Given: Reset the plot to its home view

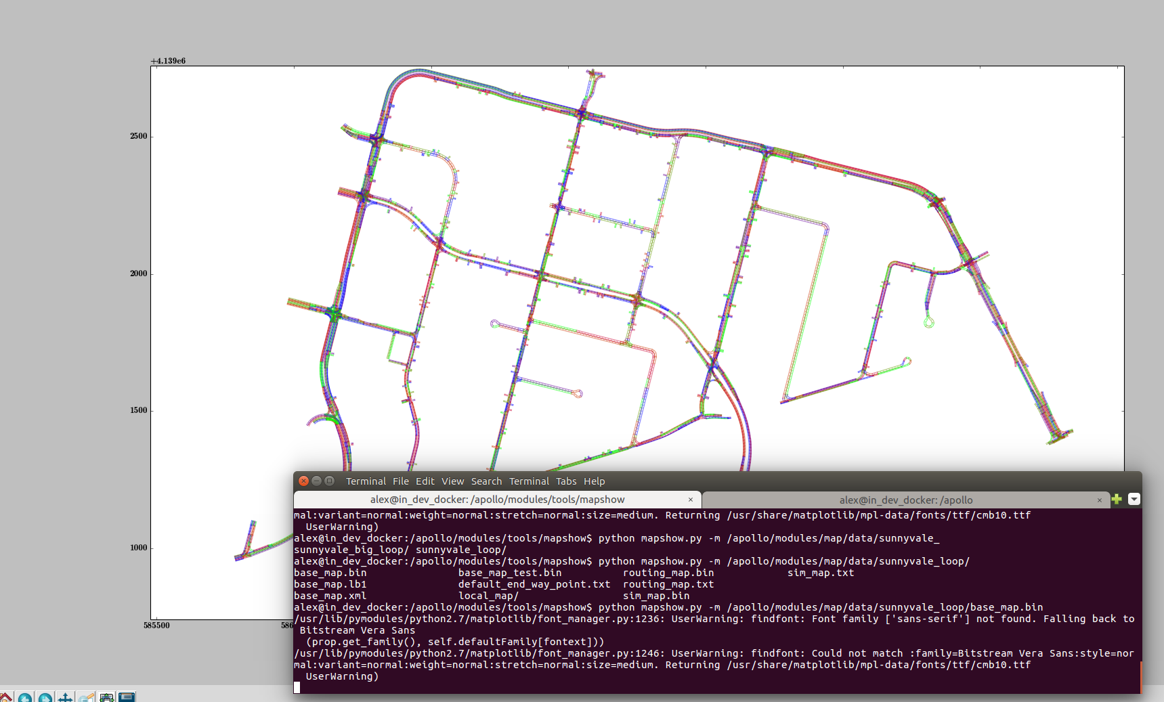Looking at the screenshot, I should click(5, 697).
